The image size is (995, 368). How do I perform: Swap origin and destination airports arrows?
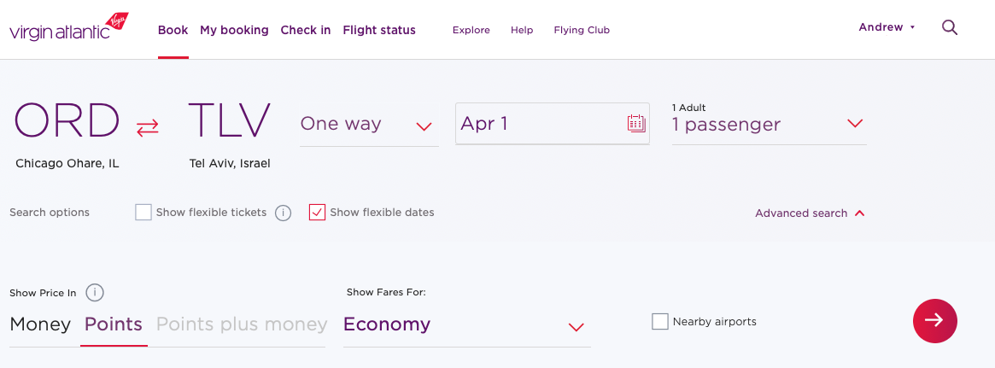[148, 127]
